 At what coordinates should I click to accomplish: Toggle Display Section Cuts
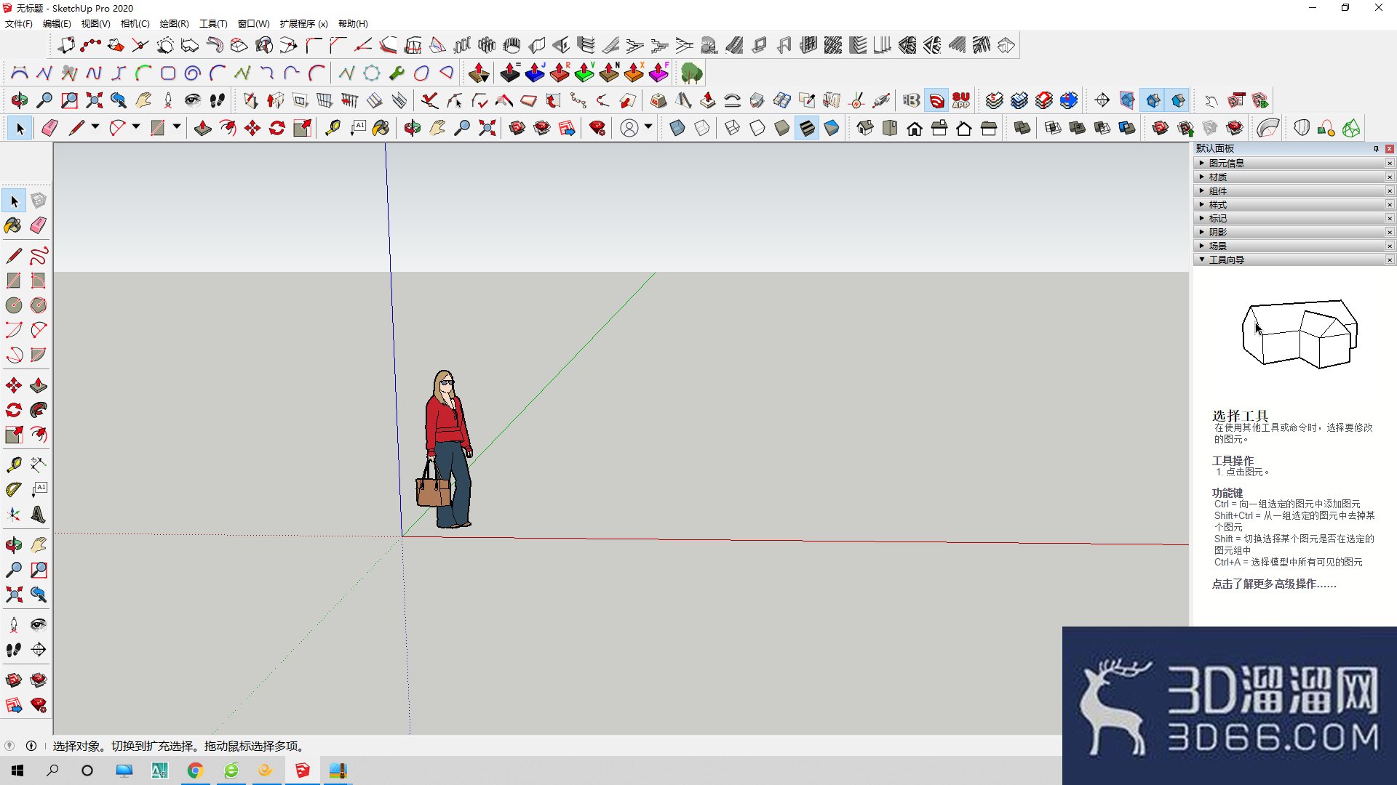(x=1153, y=100)
